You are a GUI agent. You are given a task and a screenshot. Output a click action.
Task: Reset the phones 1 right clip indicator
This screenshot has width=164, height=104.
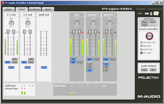pos(99,33)
